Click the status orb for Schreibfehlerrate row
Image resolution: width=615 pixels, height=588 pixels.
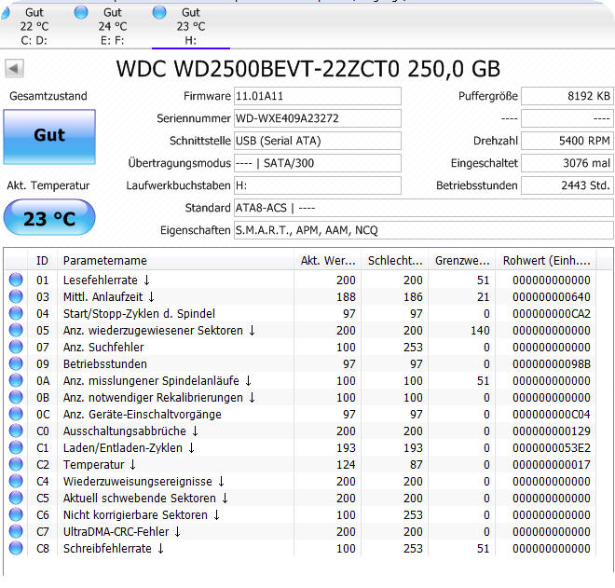coord(16,548)
